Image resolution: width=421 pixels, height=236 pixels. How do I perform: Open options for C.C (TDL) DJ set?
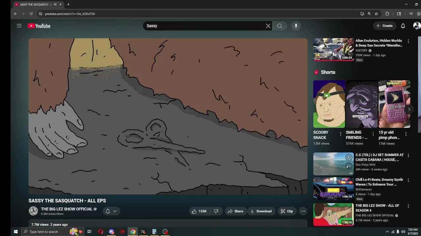point(408,155)
